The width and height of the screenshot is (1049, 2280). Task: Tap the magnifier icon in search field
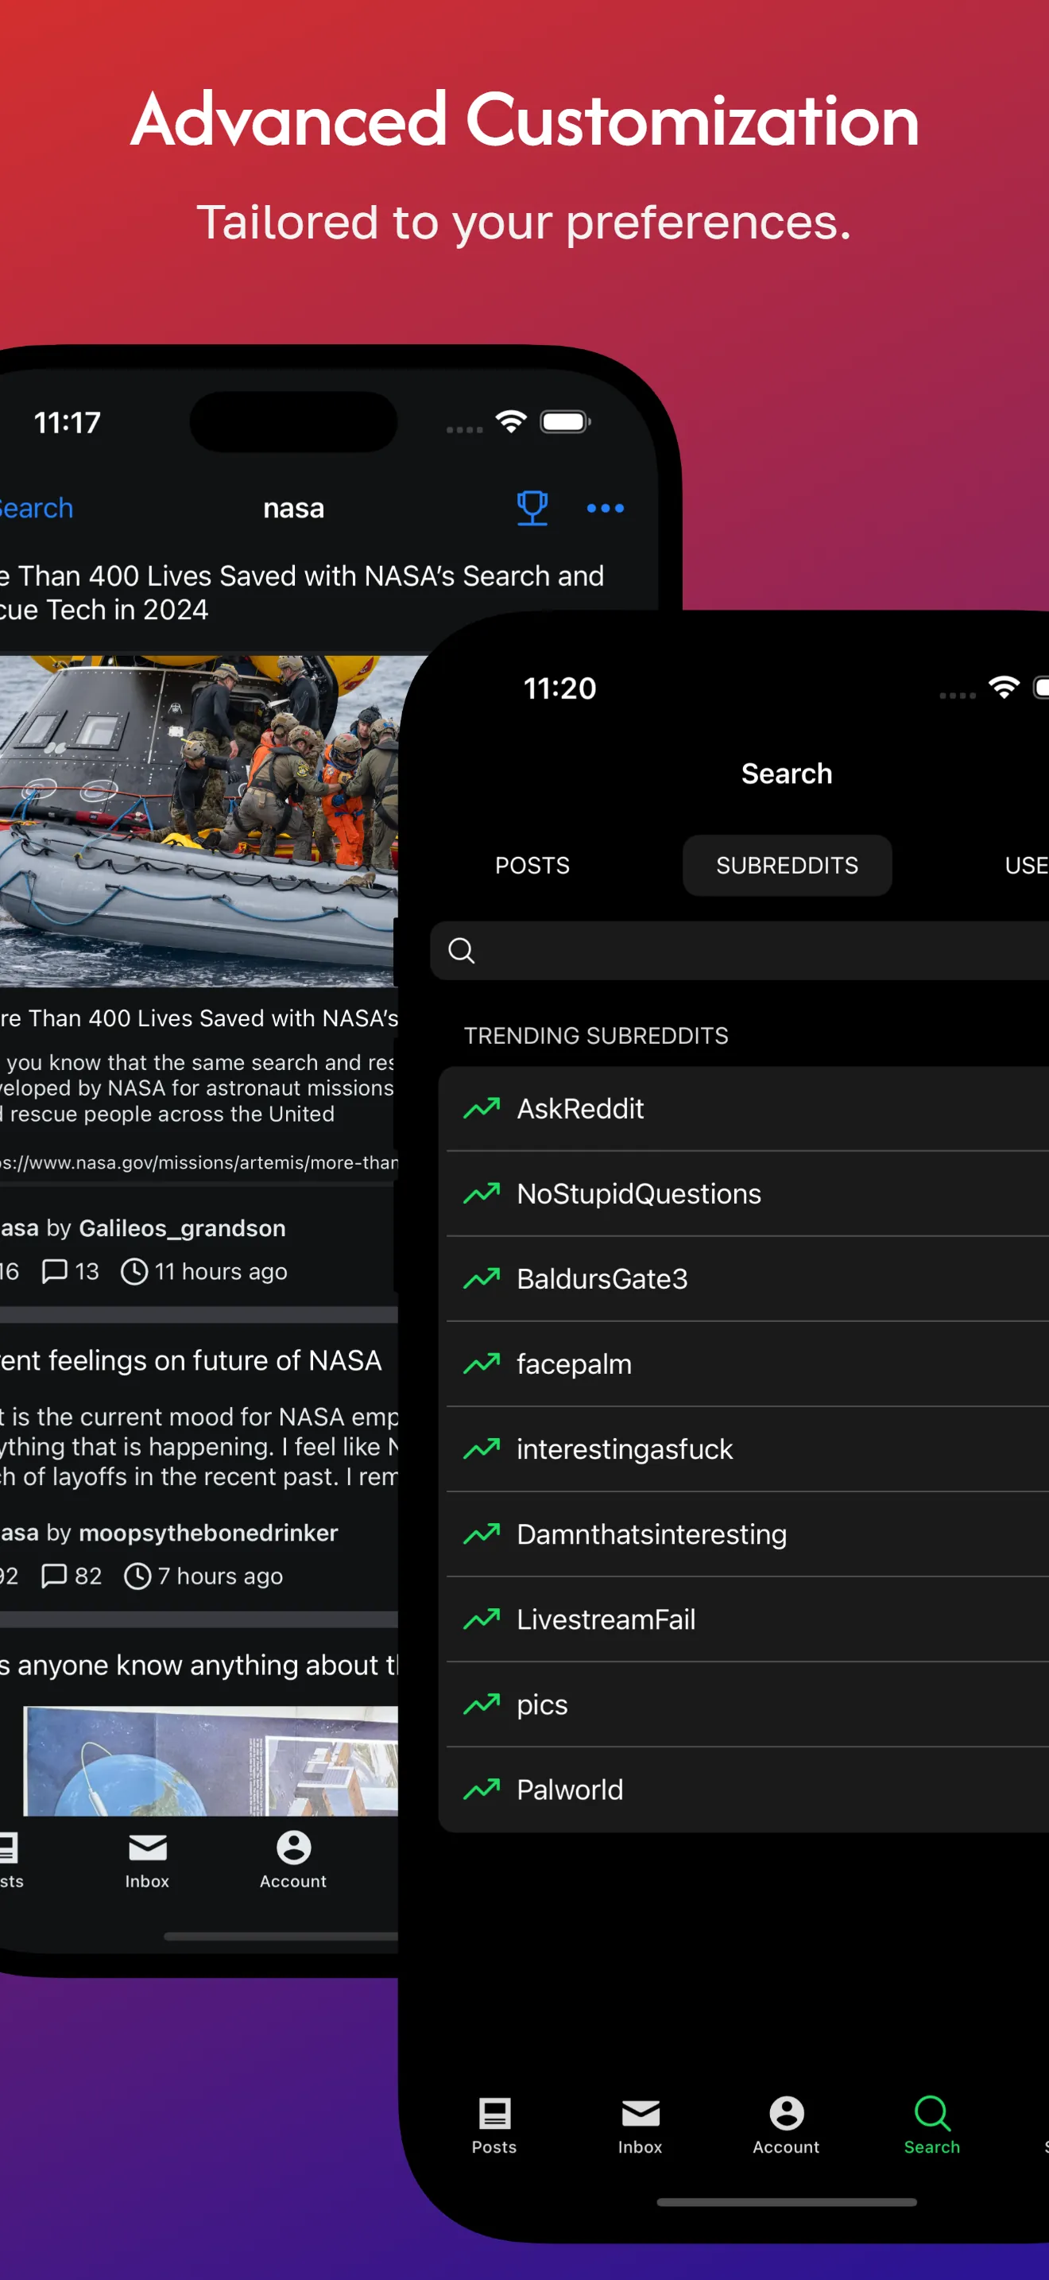click(x=461, y=950)
